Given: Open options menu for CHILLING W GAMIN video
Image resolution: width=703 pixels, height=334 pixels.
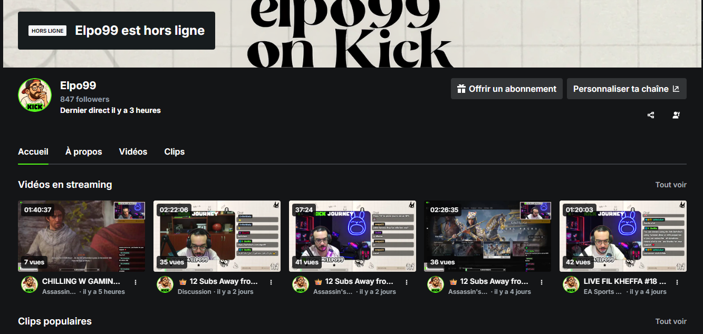Looking at the screenshot, I should click(136, 282).
